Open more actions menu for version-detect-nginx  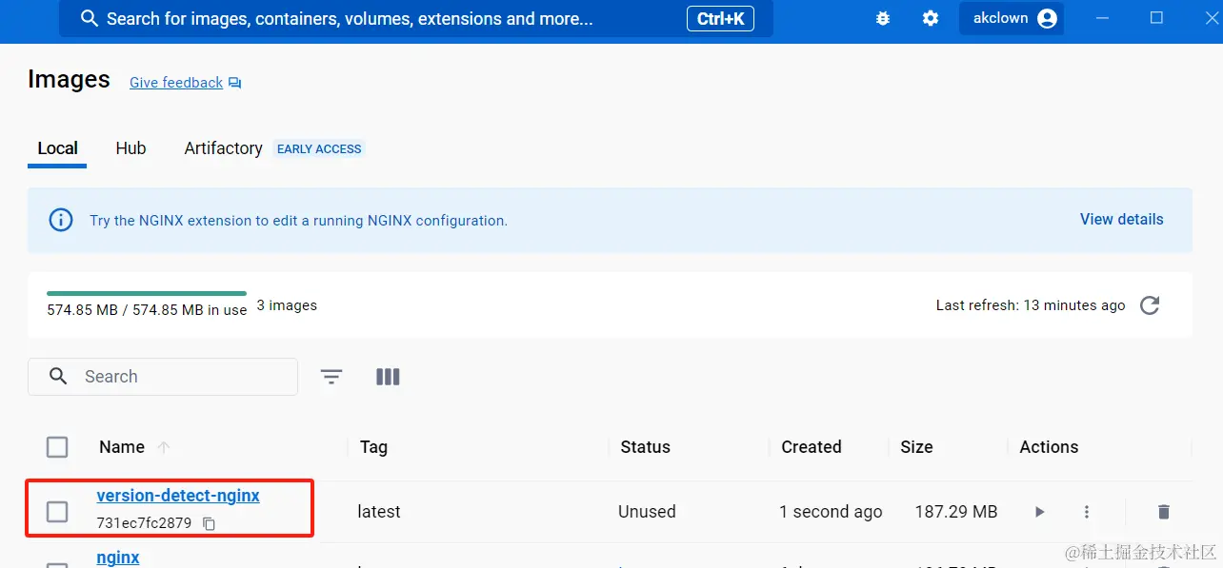tap(1086, 512)
